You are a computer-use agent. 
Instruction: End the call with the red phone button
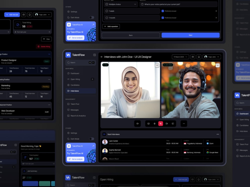coord(160,124)
